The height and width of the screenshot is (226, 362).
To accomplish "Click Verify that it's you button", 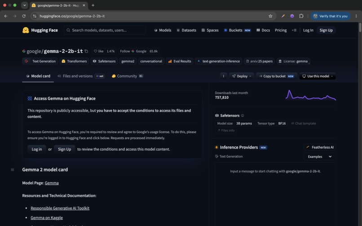I will tap(331, 16).
